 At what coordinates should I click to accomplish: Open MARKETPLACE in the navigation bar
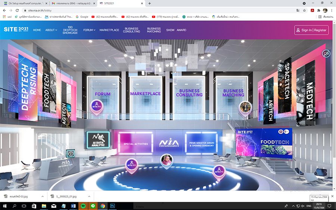click(x=109, y=30)
